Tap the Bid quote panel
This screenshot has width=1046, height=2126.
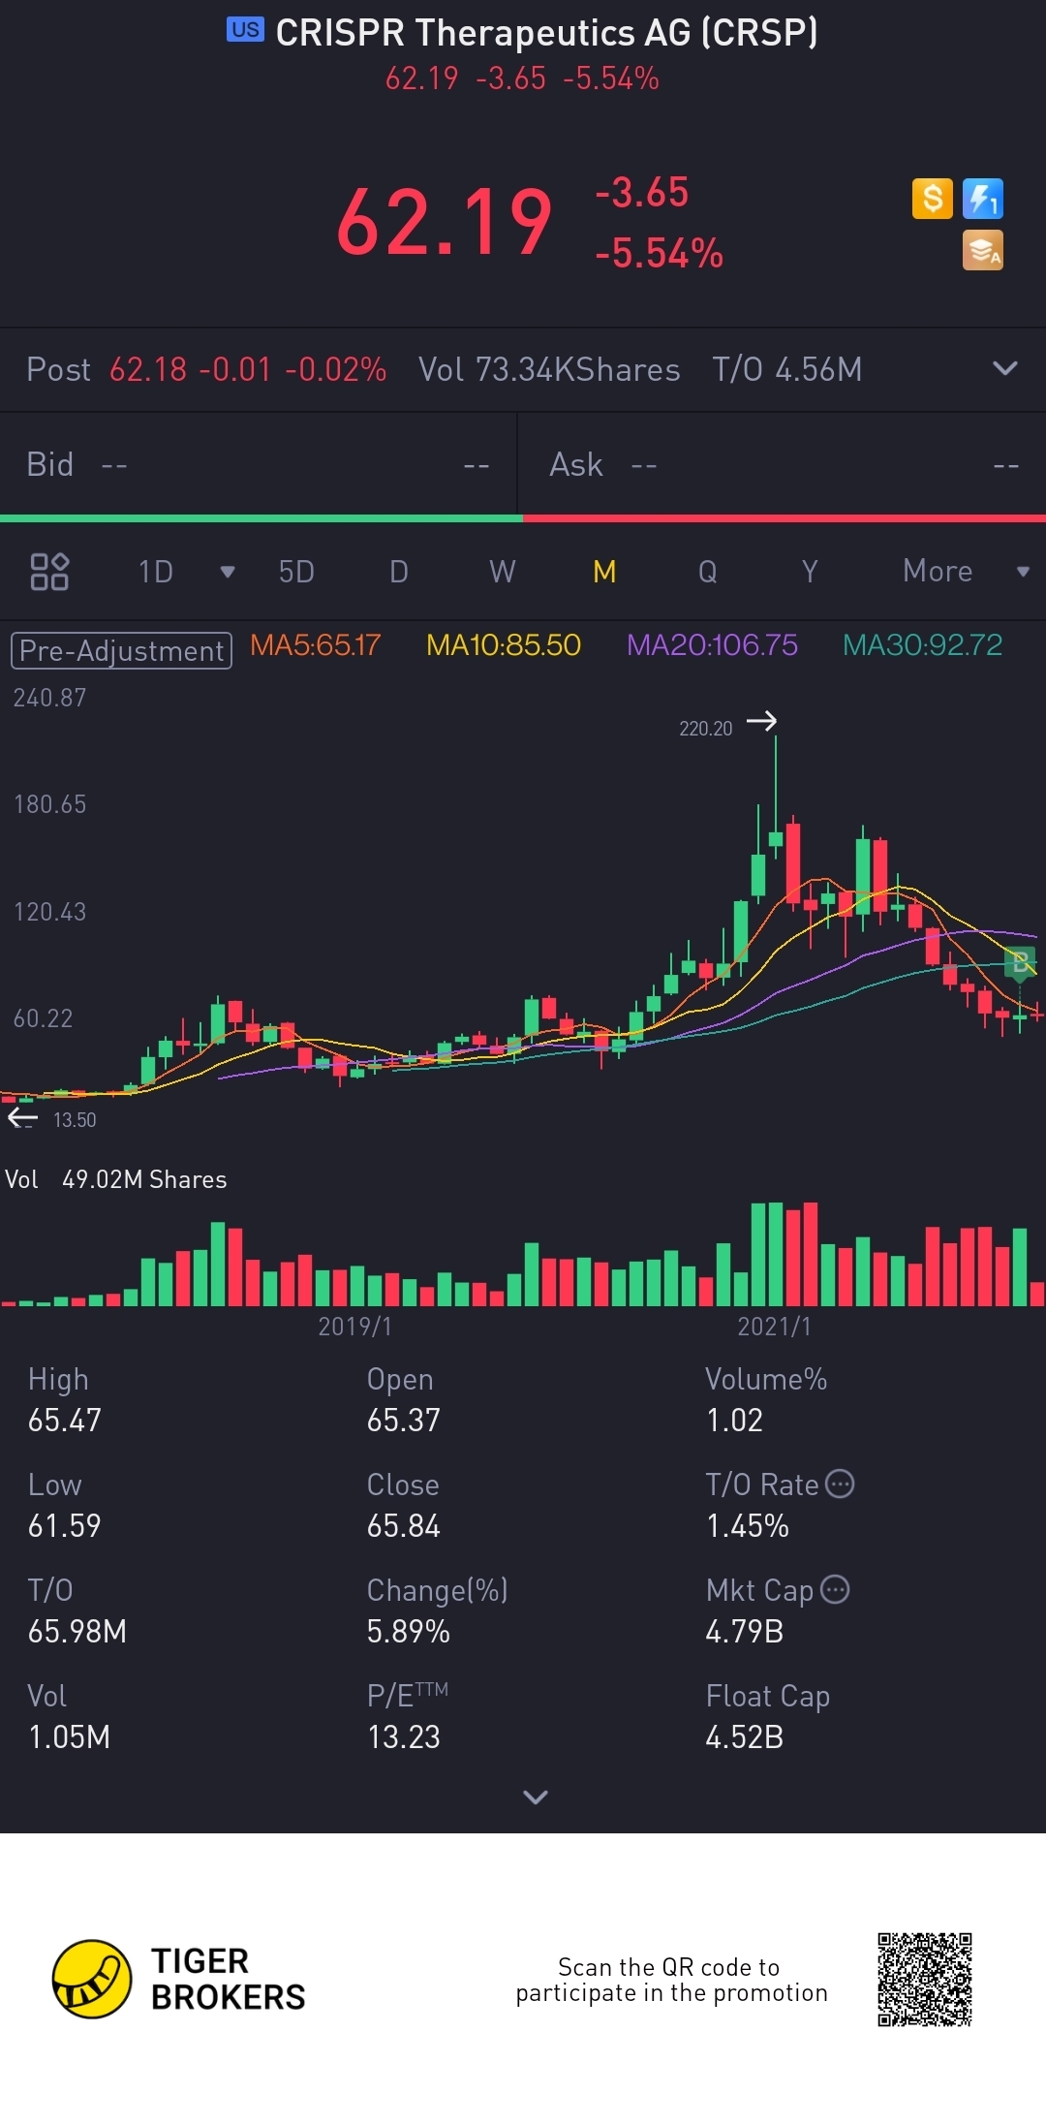tap(258, 465)
